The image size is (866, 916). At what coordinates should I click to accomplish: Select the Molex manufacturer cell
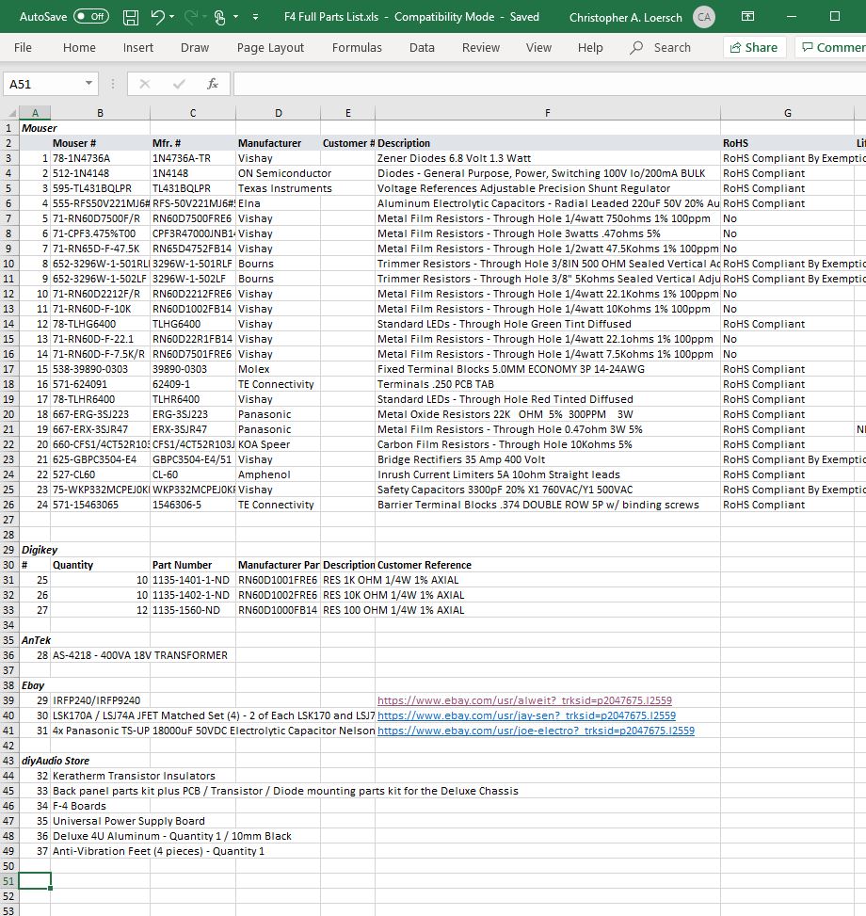tap(278, 369)
